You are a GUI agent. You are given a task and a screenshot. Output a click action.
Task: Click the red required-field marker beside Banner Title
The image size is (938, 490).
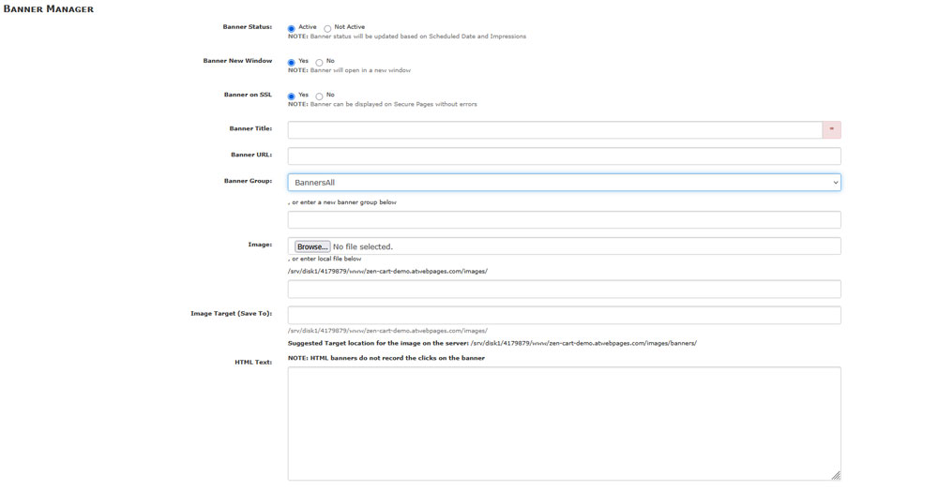pyautogui.click(x=831, y=129)
